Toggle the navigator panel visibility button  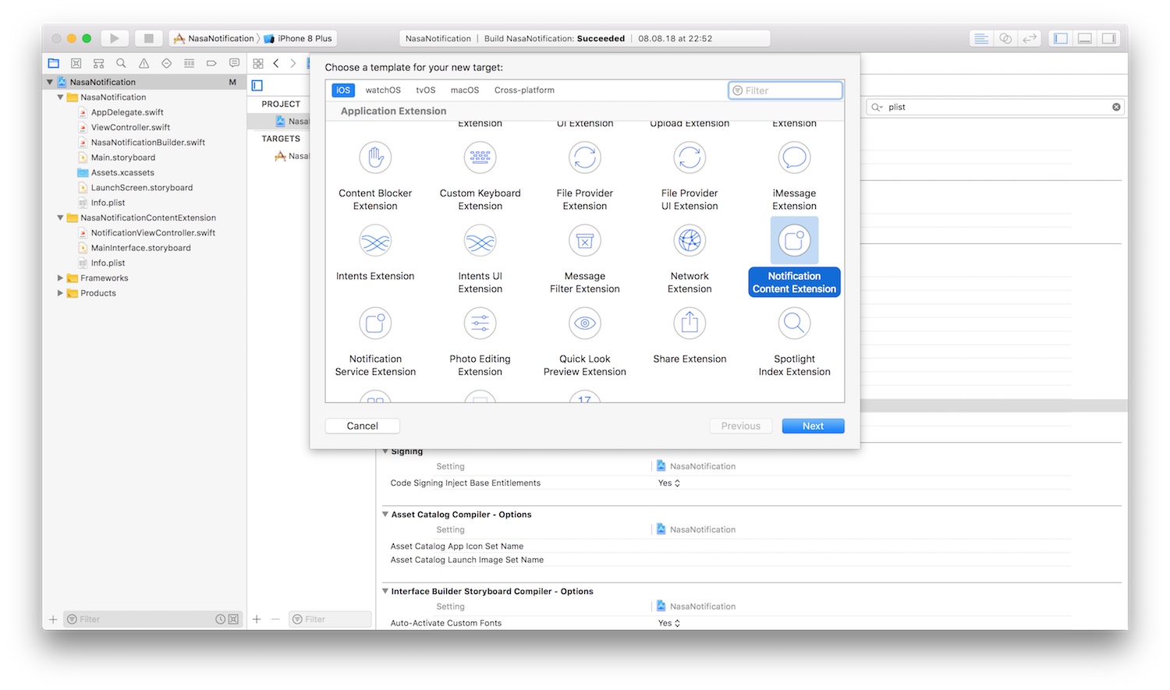click(1060, 38)
